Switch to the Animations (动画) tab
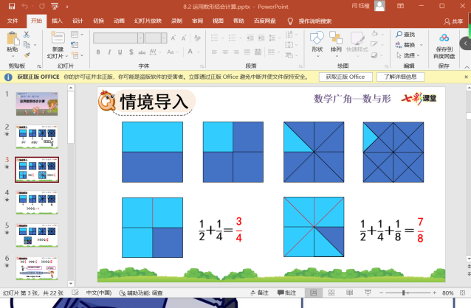This screenshot has height=308, width=471. pyautogui.click(x=119, y=21)
